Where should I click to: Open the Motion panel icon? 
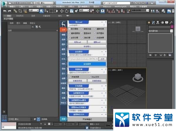tap(163, 23)
